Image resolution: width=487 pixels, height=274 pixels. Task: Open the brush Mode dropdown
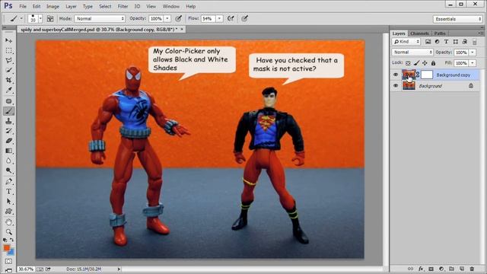click(x=100, y=18)
